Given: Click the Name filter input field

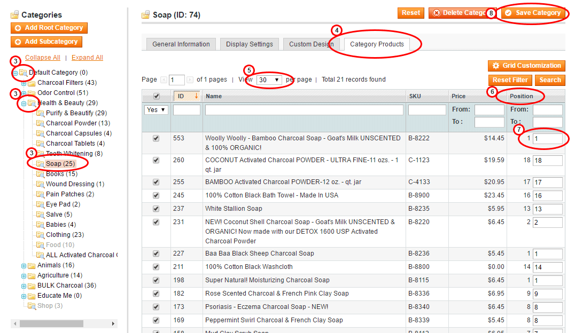Looking at the screenshot, I should [304, 110].
